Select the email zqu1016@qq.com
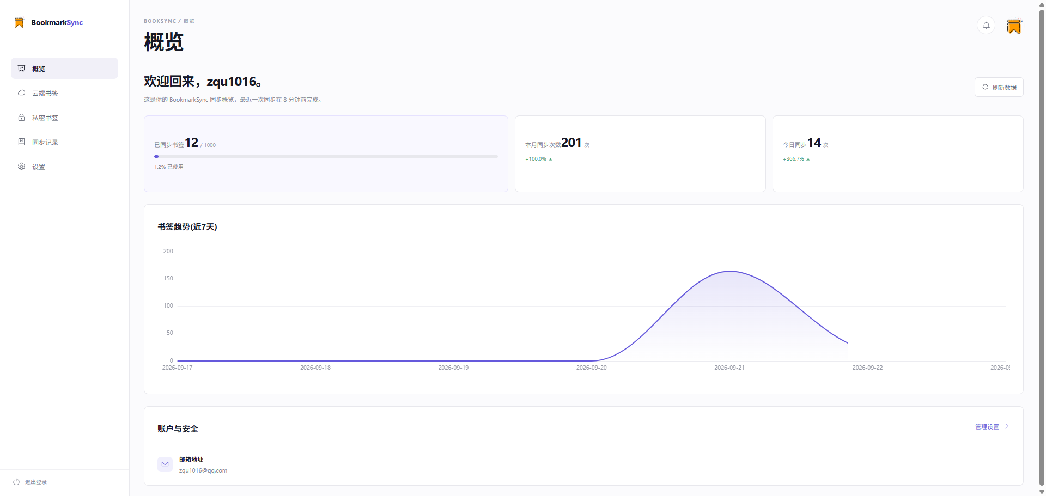Viewport: 1046px width, 496px height. pos(203,470)
